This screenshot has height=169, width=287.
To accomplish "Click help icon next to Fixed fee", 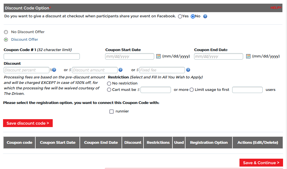I will pos(188,70).
